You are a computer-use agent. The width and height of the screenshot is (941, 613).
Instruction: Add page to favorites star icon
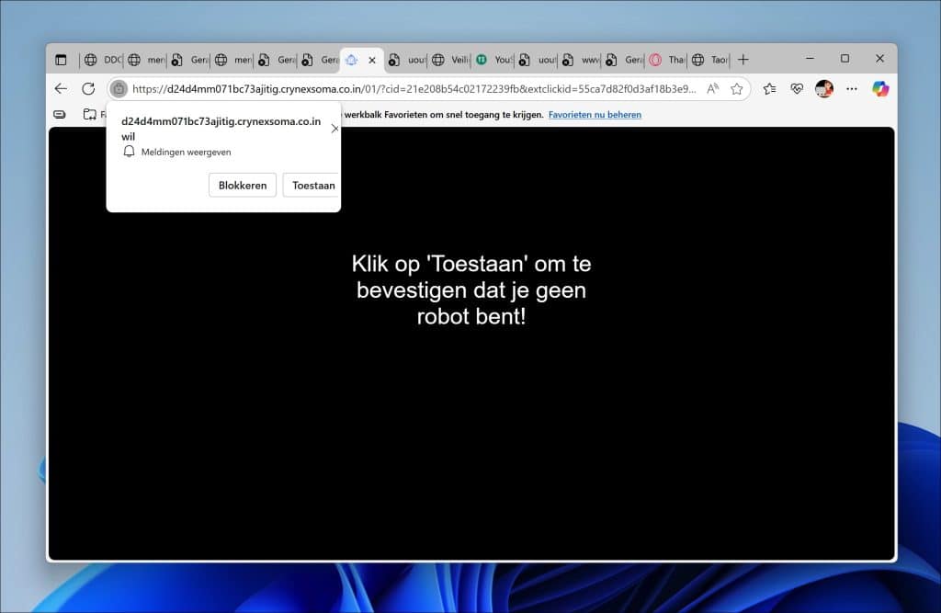736,89
